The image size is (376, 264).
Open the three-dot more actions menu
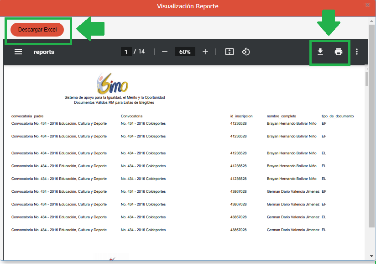point(357,52)
